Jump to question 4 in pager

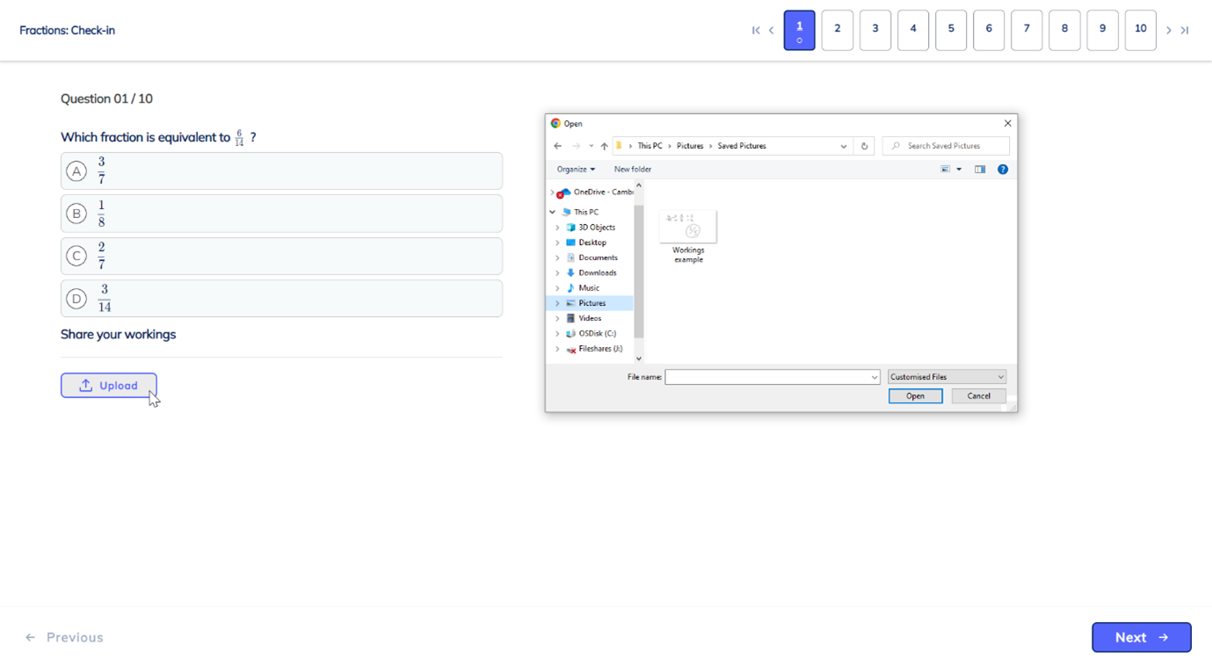[913, 30]
